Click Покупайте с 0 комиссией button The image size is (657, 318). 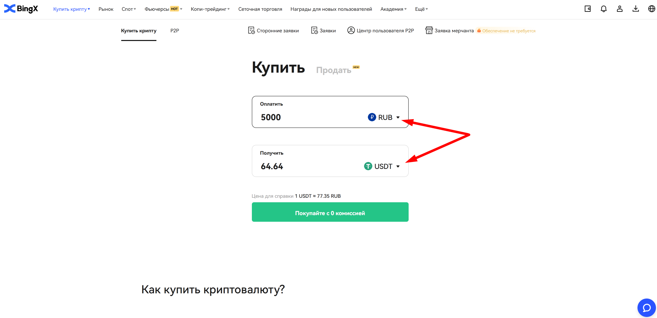(x=330, y=212)
